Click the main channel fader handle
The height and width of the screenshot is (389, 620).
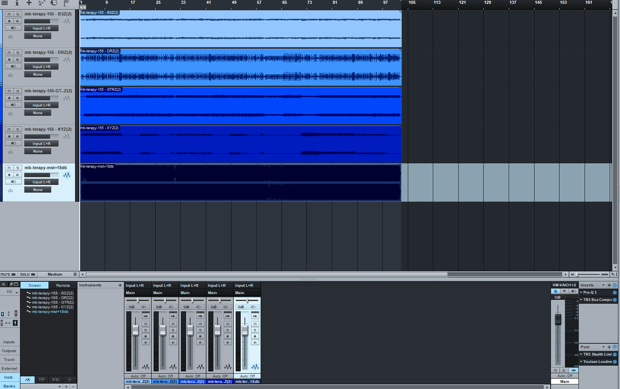pyautogui.click(x=558, y=319)
